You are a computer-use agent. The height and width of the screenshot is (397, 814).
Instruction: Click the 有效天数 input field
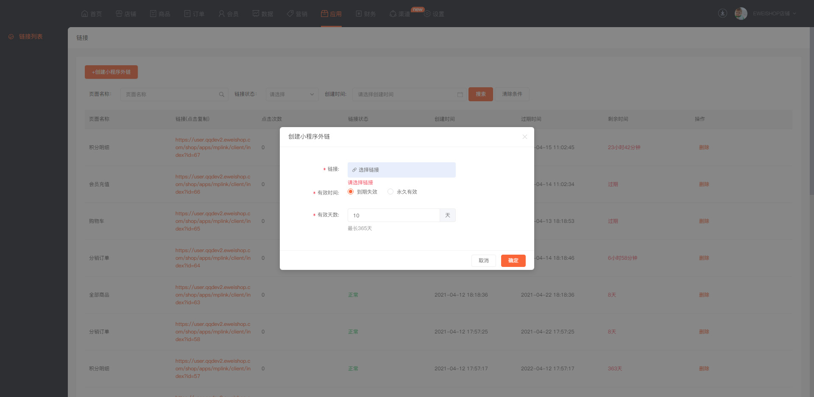tap(393, 216)
